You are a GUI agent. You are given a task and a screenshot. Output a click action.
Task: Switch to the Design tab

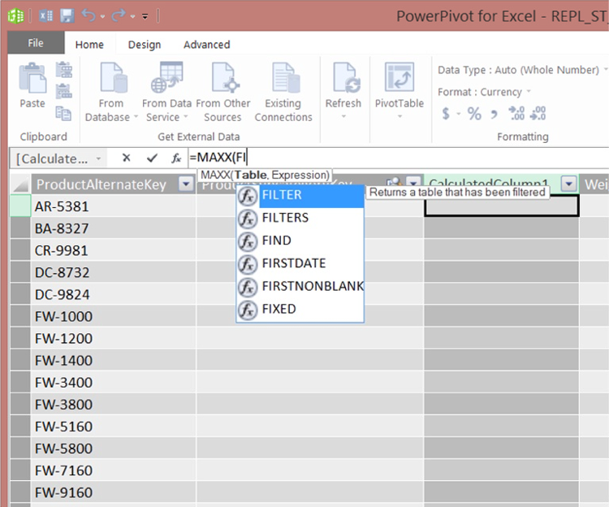pos(145,45)
